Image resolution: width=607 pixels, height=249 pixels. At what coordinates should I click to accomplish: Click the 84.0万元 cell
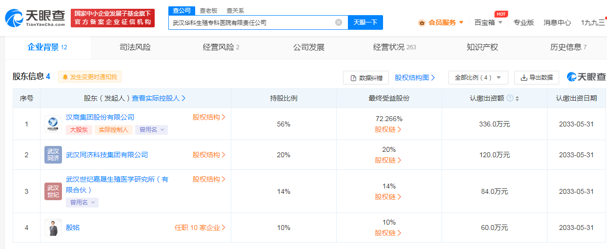(494, 191)
